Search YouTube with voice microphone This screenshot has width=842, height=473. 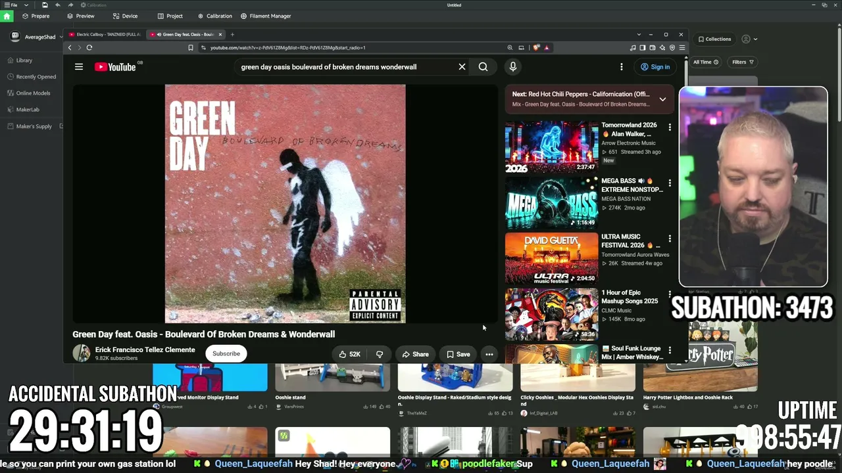pos(513,66)
